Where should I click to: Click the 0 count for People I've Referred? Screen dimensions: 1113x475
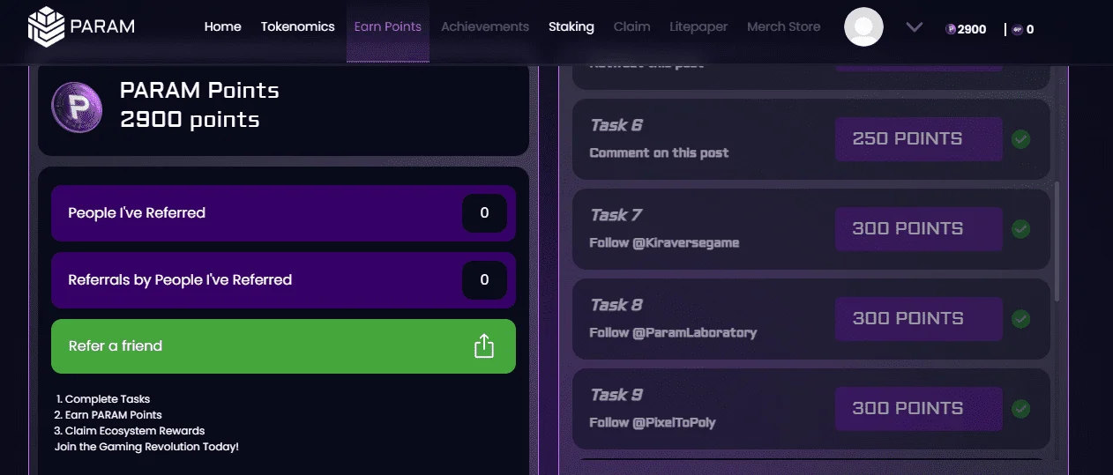(484, 213)
